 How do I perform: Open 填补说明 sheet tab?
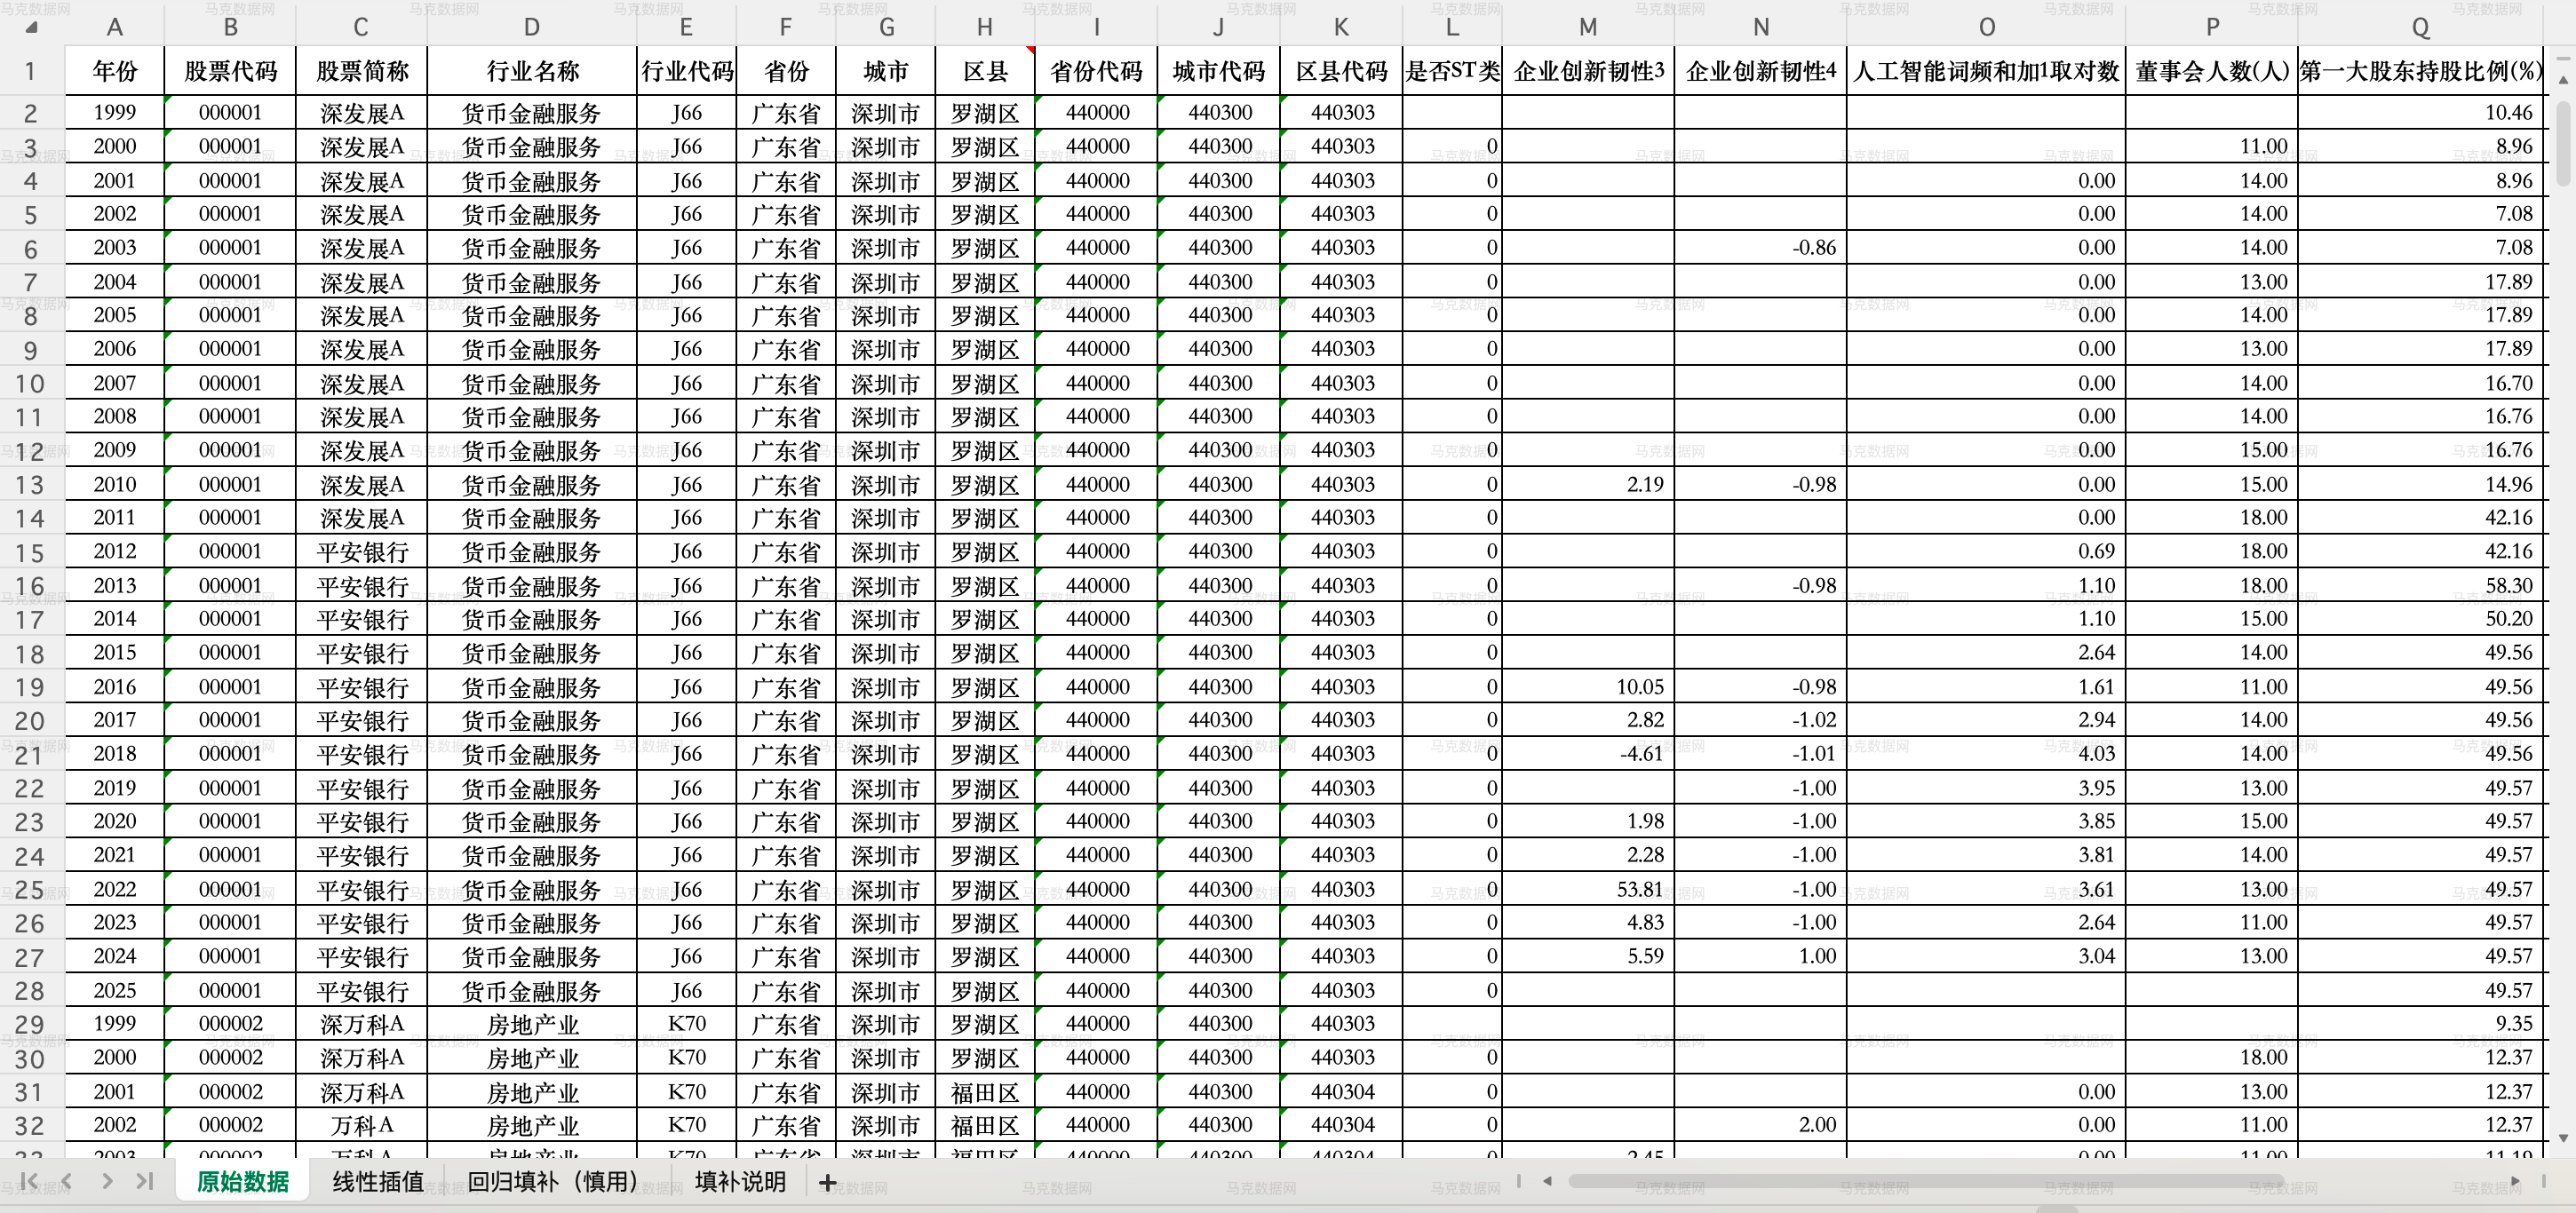pos(740,1182)
